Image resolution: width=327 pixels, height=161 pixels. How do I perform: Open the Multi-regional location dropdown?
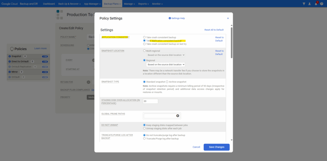click(164, 55)
